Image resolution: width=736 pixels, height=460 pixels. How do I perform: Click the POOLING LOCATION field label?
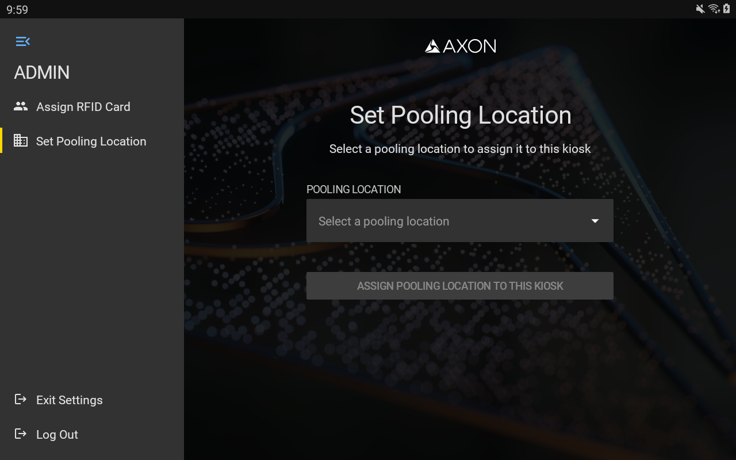click(x=354, y=189)
